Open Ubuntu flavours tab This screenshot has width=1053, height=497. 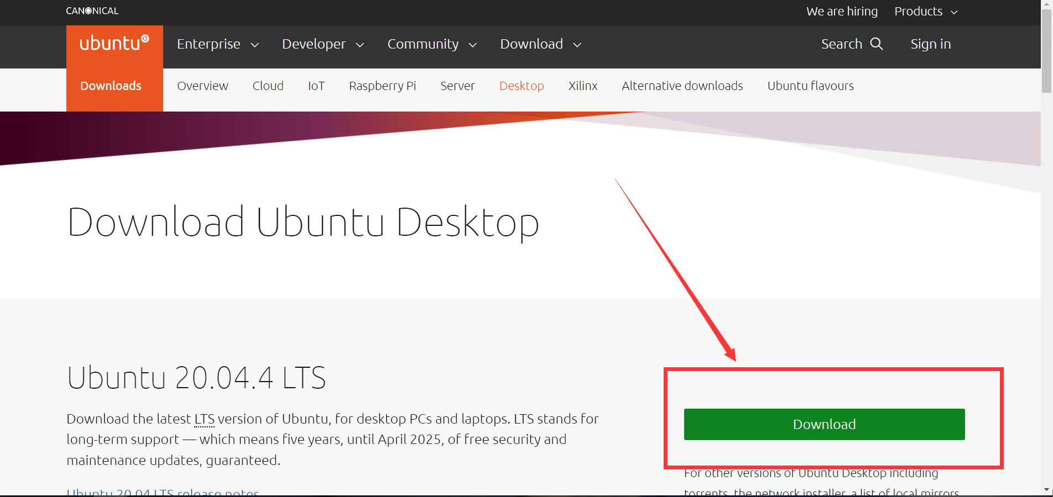pyautogui.click(x=811, y=86)
